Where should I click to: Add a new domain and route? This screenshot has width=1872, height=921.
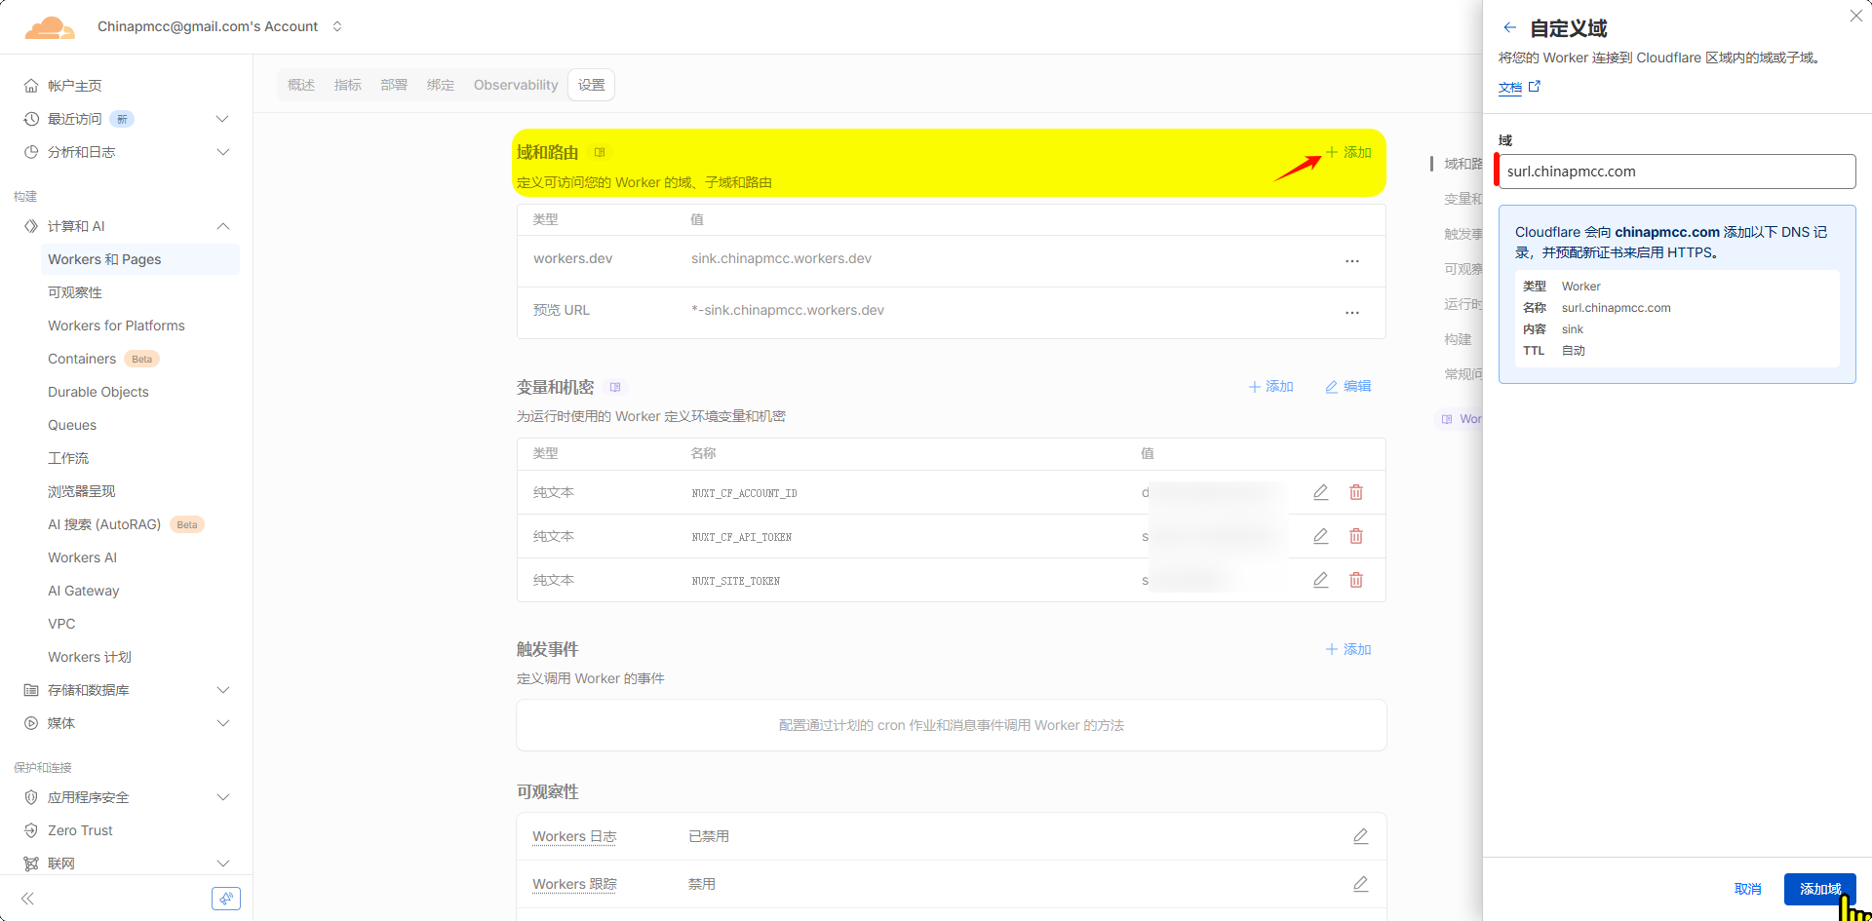(x=1348, y=152)
